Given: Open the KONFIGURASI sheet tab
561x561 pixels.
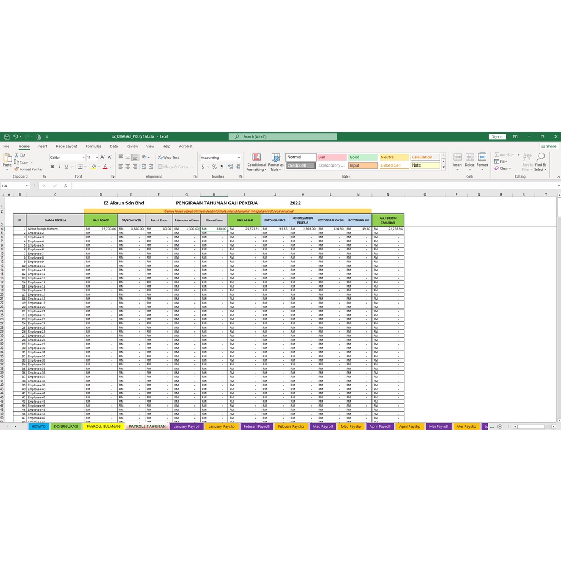Looking at the screenshot, I should [x=66, y=426].
